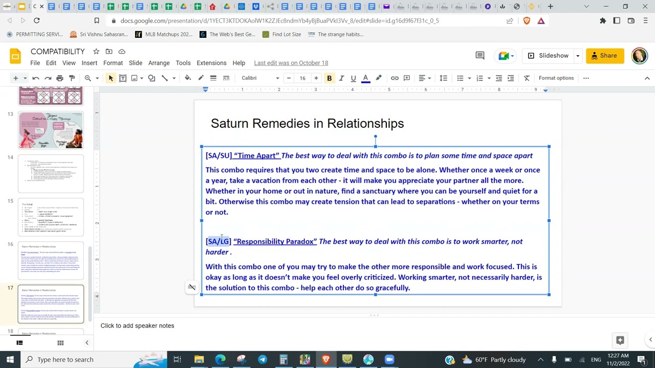
Task: Open more toolbar options
Action: [x=586, y=78]
